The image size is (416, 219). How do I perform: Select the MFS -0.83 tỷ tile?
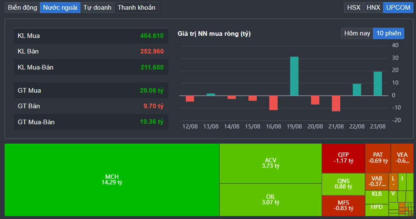[343, 206]
